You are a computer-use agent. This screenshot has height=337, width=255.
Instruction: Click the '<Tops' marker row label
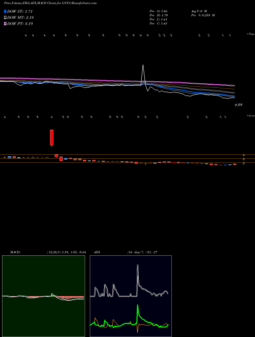point(251,34)
